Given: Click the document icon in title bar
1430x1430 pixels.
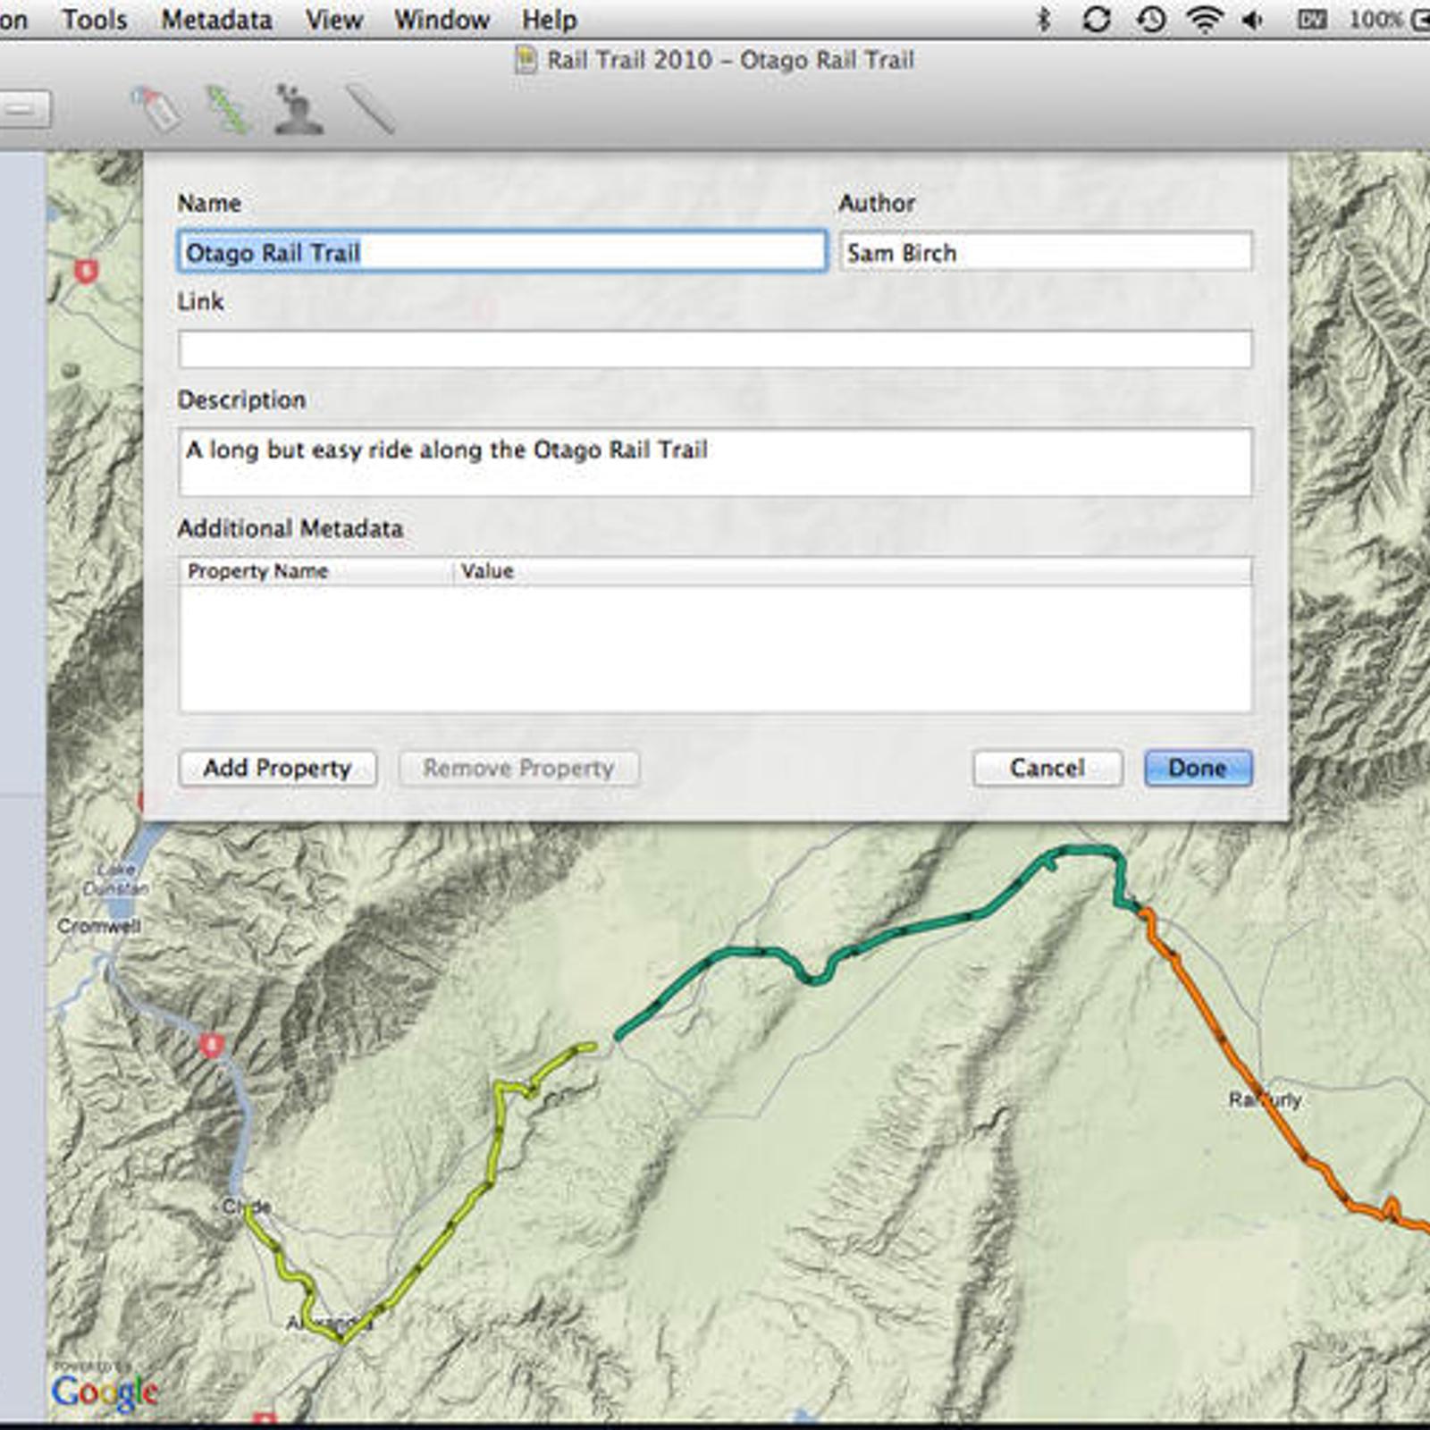Looking at the screenshot, I should tap(526, 60).
